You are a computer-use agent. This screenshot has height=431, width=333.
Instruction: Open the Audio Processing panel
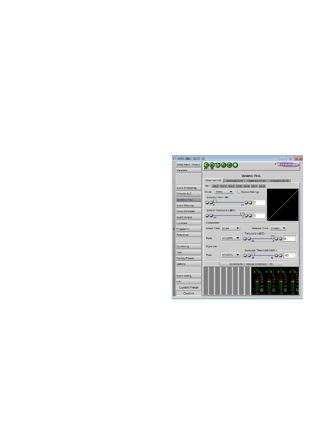click(x=188, y=188)
